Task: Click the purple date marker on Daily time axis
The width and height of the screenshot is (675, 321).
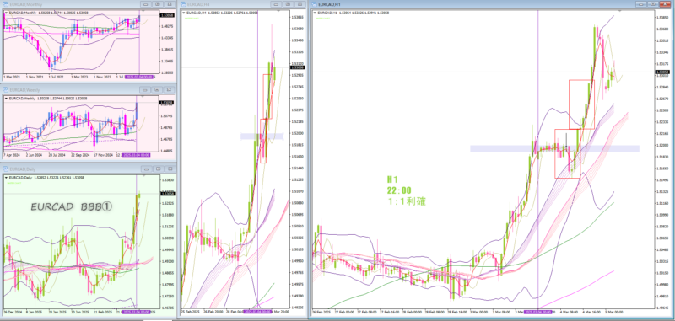Action: [137, 312]
